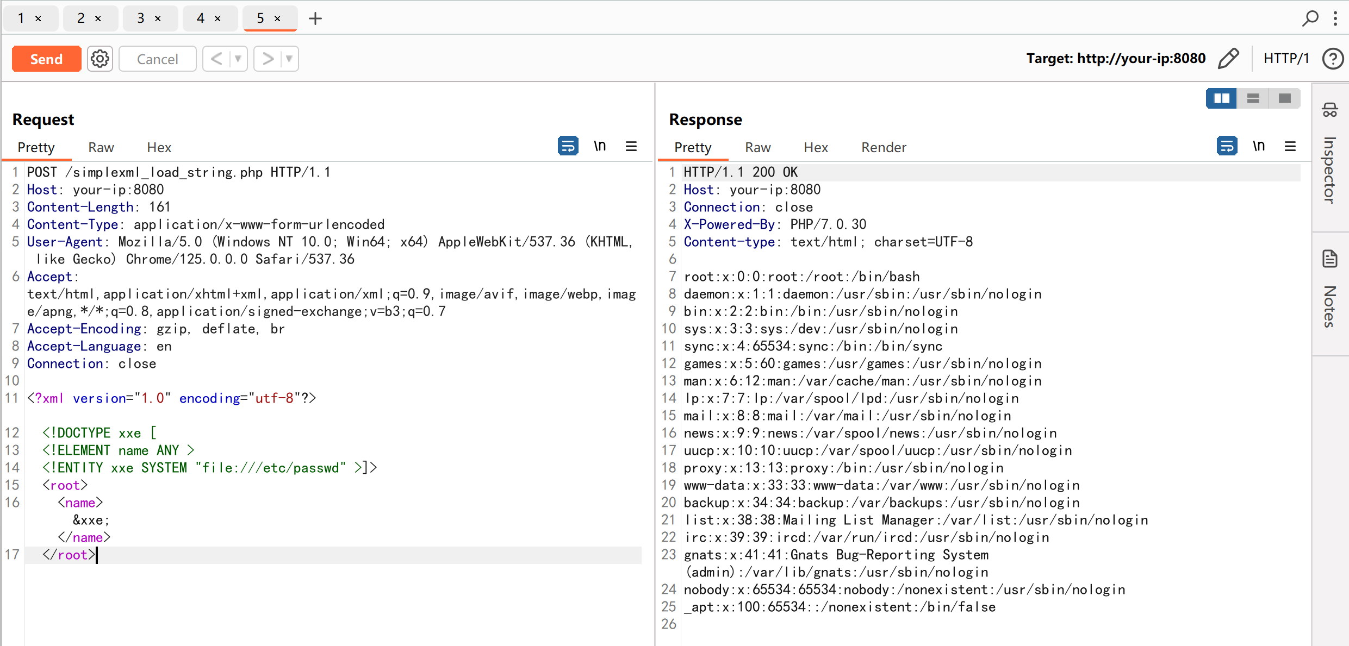Open Request pane hamburger menu

631,146
